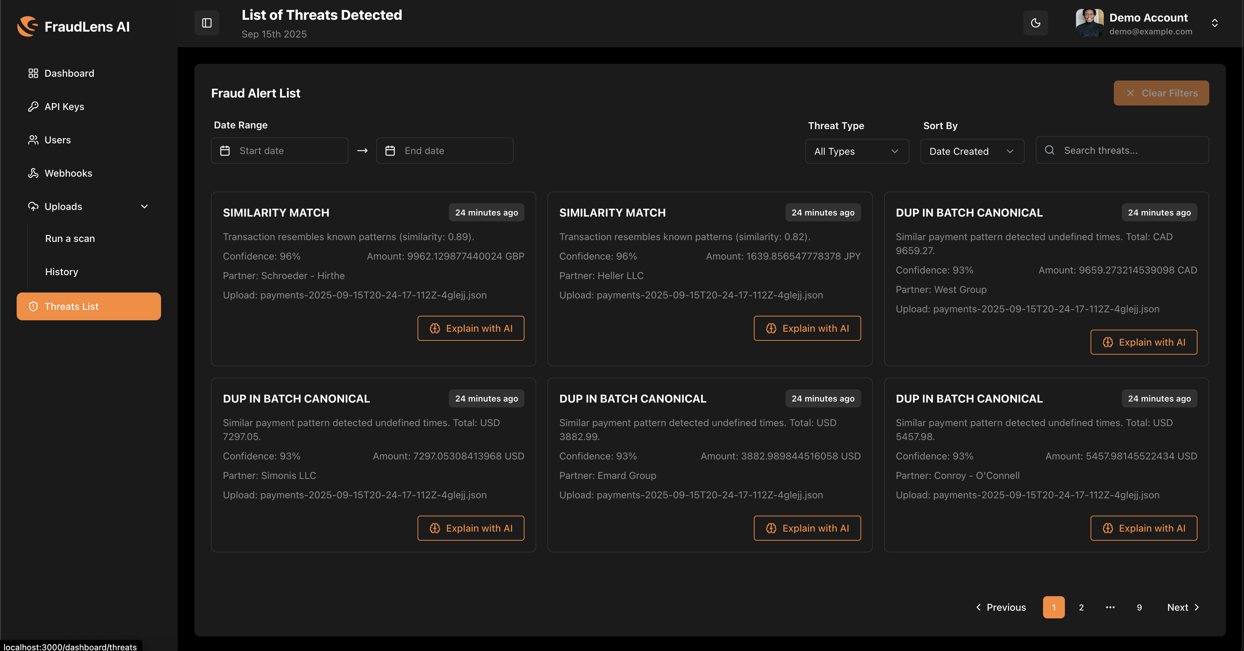Click the Clear Filters button
Image resolution: width=1244 pixels, height=651 pixels.
click(1161, 93)
